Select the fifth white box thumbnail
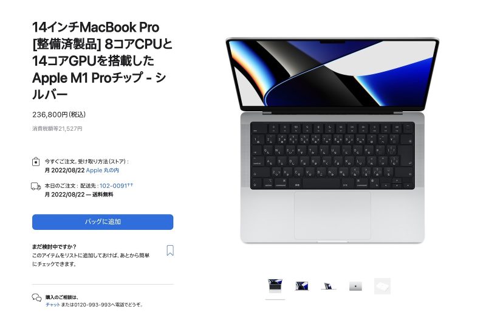Image resolution: width=486 pixels, height=326 pixels. [383, 286]
